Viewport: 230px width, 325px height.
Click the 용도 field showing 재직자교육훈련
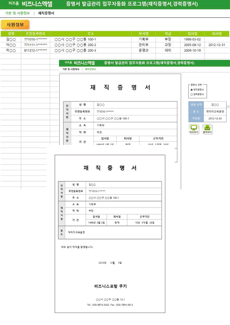pos(215,111)
